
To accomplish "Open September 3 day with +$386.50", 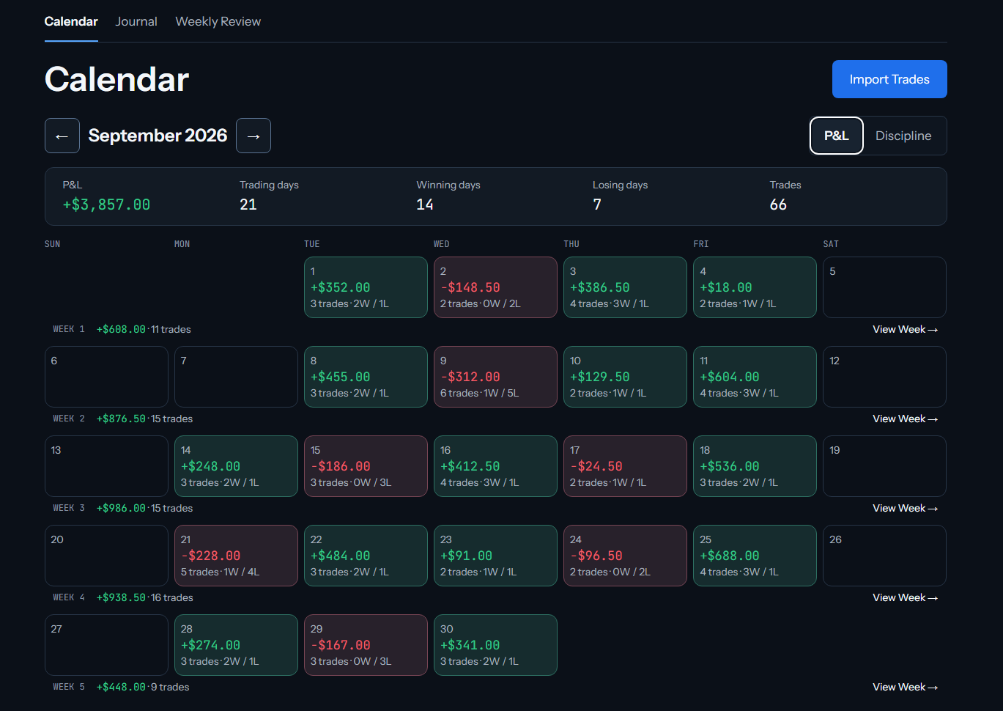I will [x=625, y=287].
